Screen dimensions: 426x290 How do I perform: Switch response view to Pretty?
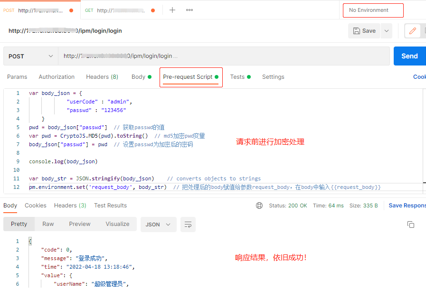pos(19,224)
